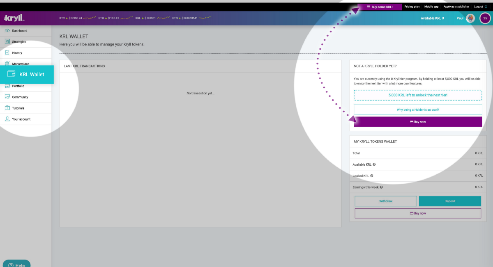Screen dimensions: 493x267
Task: Click the Tutorials icon in the sidebar
Action: (x=7, y=108)
